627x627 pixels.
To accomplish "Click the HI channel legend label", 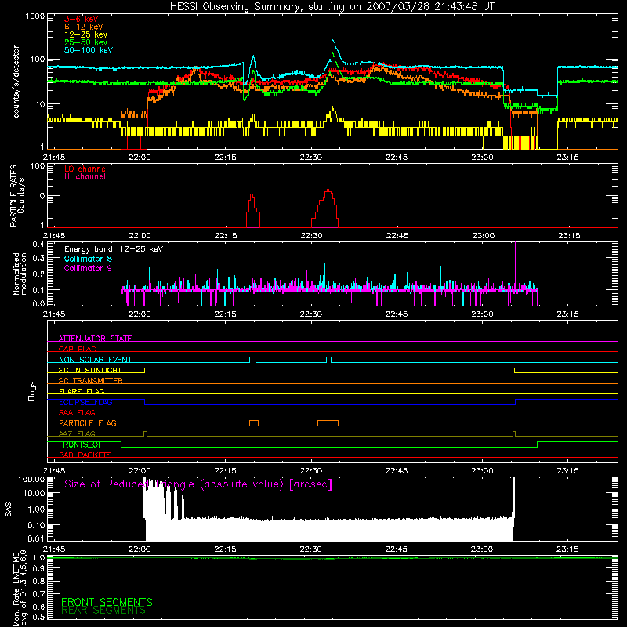I will point(85,176).
